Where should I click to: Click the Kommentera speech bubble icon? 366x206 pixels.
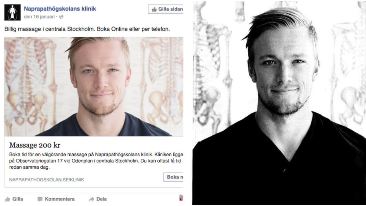40,199
